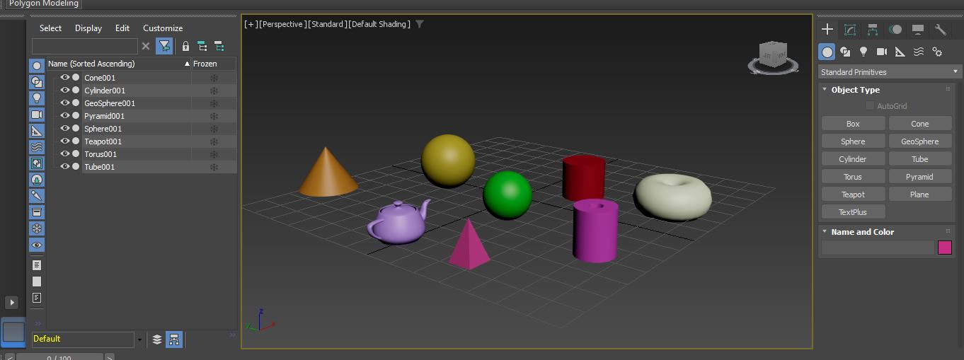964x360 pixels.
Task: Hide Sphere001 using its eye icon
Action: click(65, 129)
